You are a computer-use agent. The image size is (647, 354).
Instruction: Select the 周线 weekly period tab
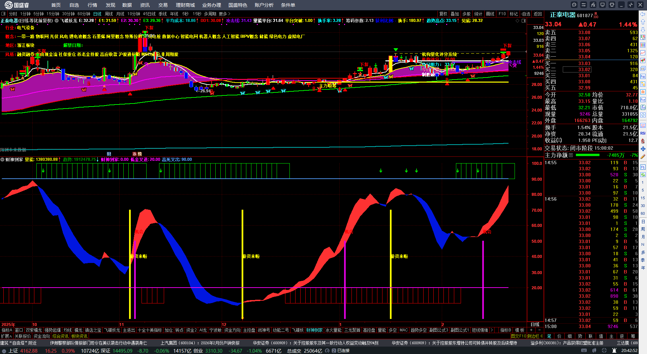(109, 14)
